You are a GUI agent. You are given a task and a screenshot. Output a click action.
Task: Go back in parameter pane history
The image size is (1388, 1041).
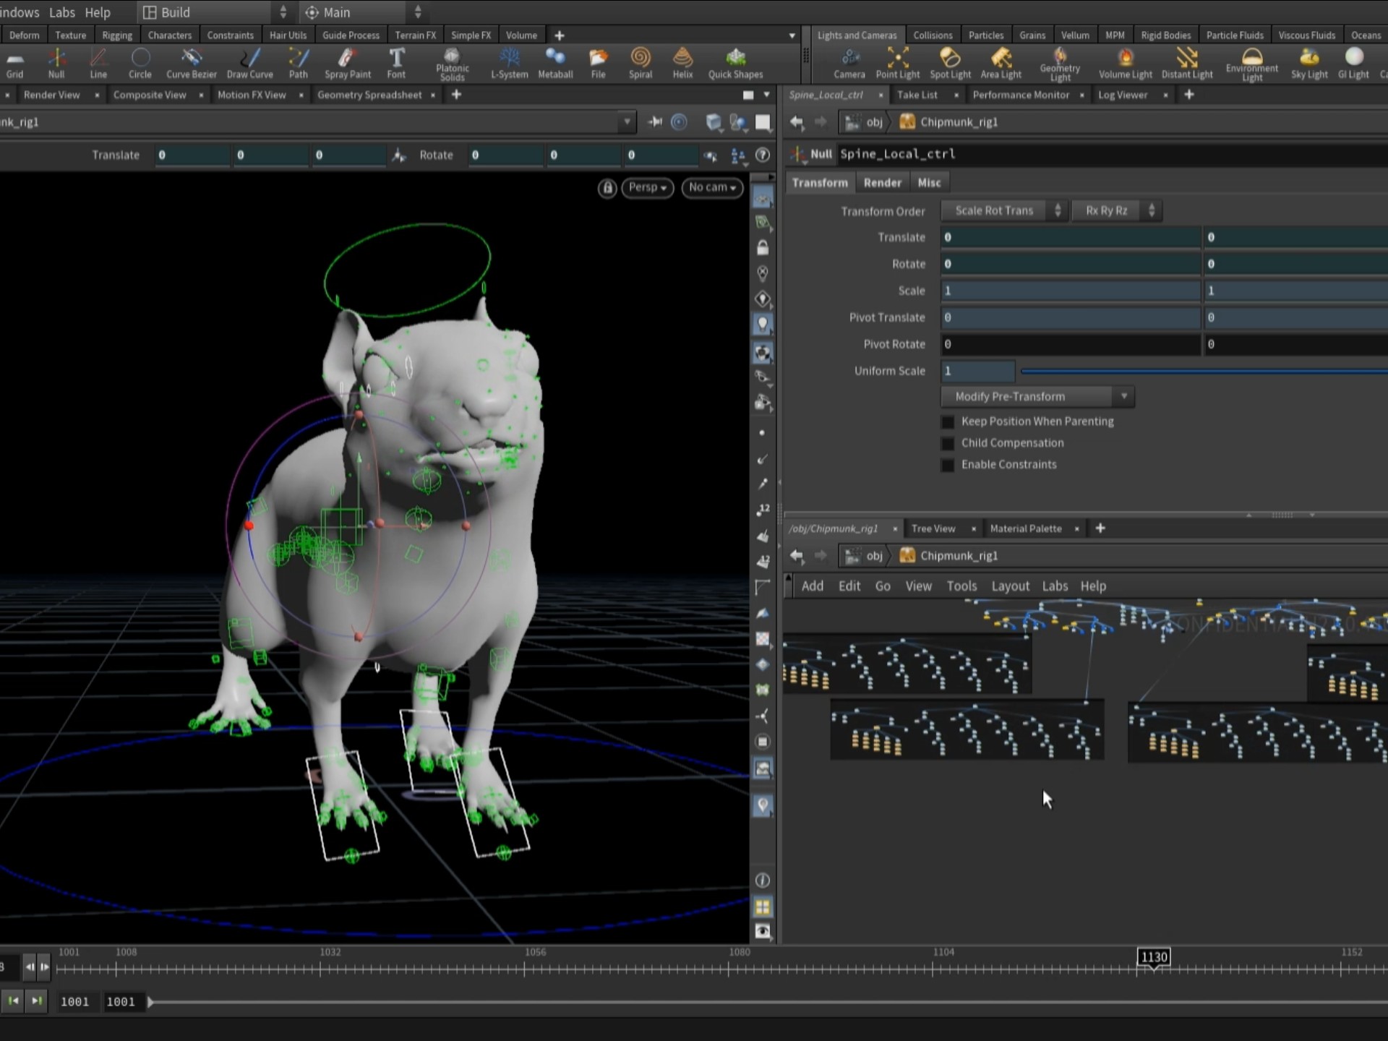[x=797, y=122]
